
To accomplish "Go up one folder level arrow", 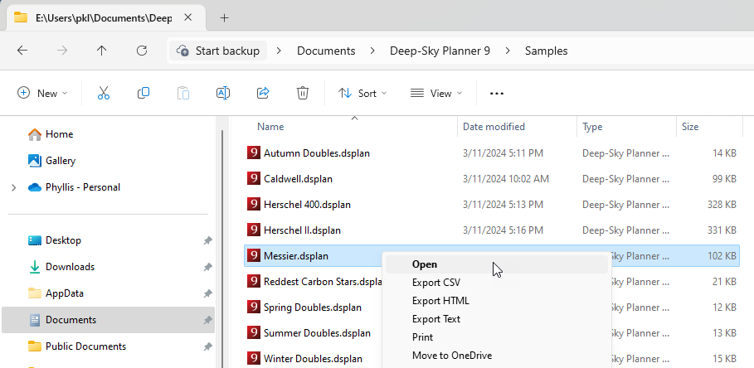I will coord(102,51).
